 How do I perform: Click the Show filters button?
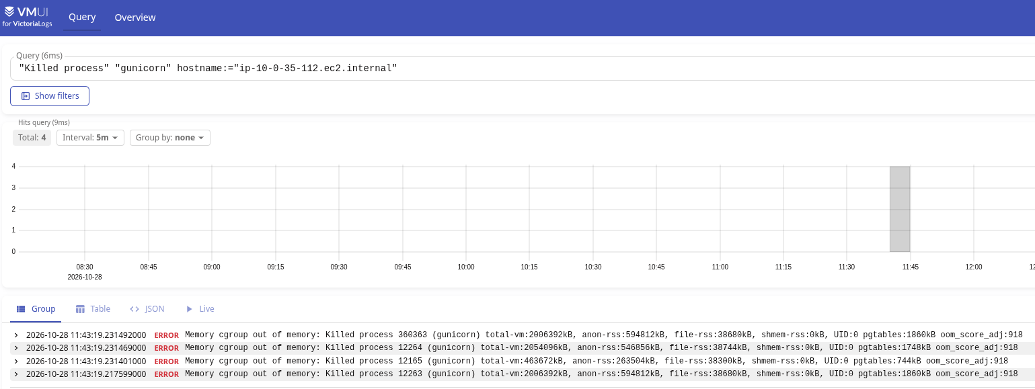coord(50,96)
